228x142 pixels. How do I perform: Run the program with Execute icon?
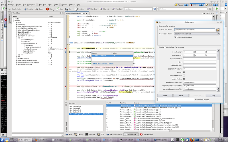pos(25,9)
